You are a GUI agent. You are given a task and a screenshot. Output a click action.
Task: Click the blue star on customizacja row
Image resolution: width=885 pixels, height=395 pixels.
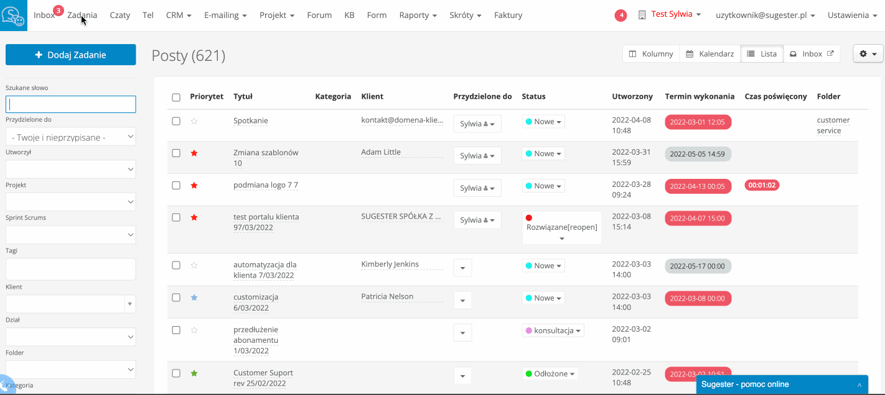[194, 297]
